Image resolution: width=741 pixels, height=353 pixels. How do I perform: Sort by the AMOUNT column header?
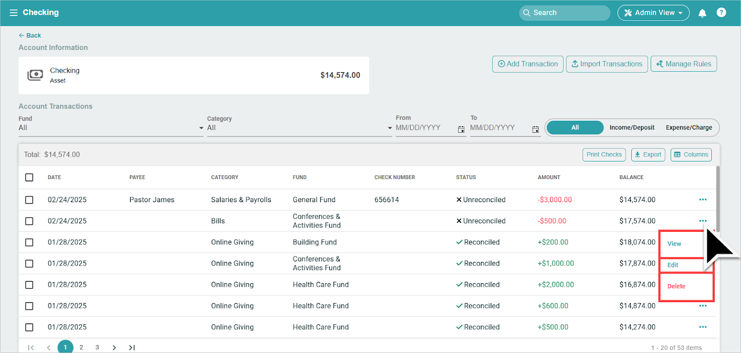coord(549,177)
